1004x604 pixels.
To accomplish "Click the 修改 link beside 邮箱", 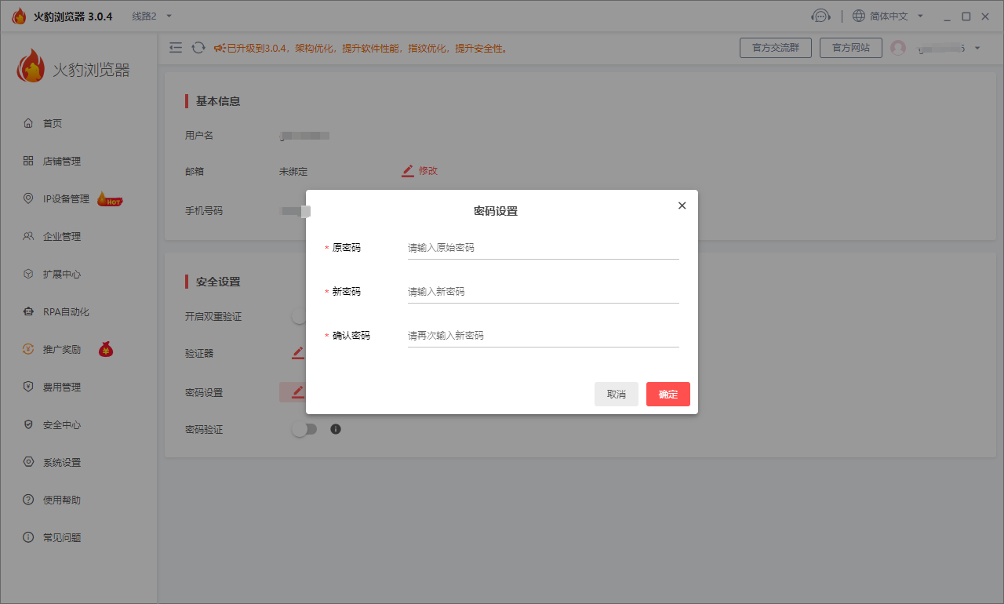I will [427, 170].
